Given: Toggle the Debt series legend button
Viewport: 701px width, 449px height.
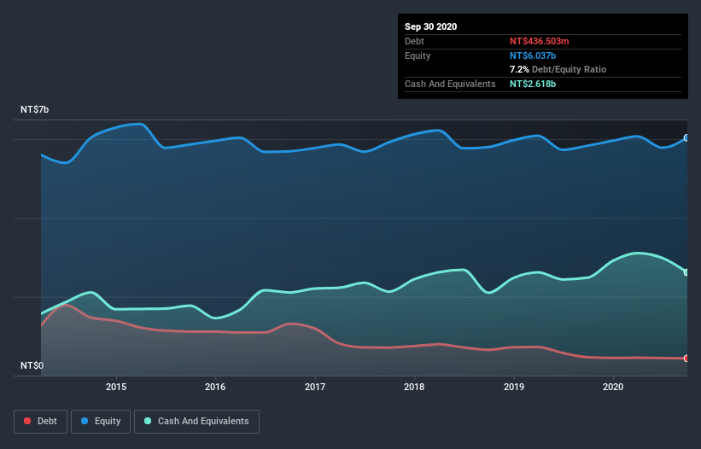Looking at the screenshot, I should click(x=40, y=422).
